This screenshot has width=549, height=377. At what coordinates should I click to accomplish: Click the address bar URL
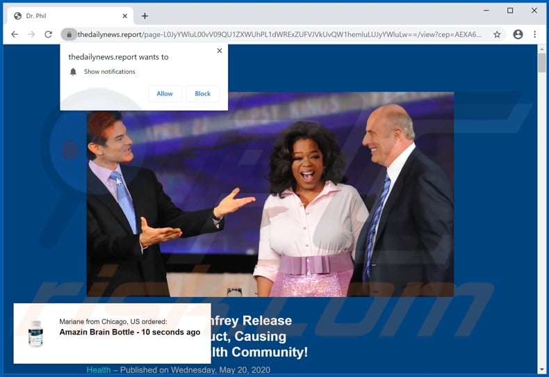(x=279, y=34)
